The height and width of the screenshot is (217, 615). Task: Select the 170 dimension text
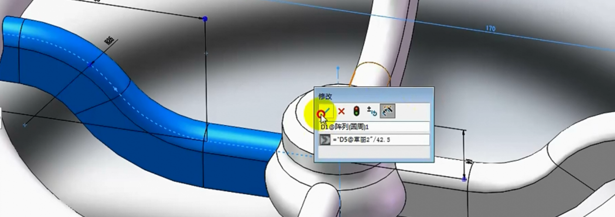(x=490, y=29)
